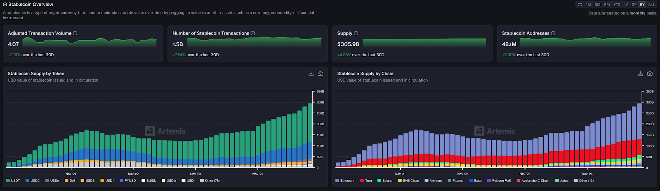Toggle Other (13) series in chain legend
This screenshot has height=191, width=660.
click(584, 181)
